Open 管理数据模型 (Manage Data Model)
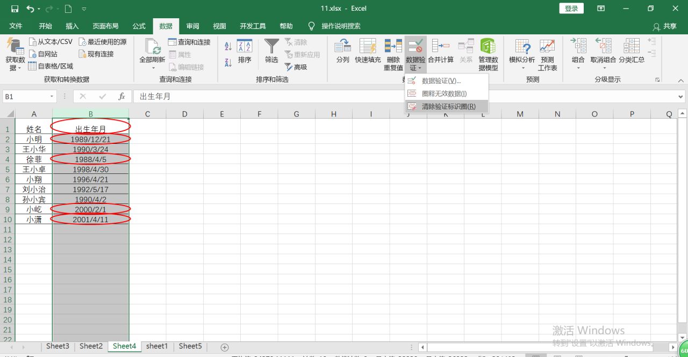Image resolution: width=688 pixels, height=357 pixels. 488,55
